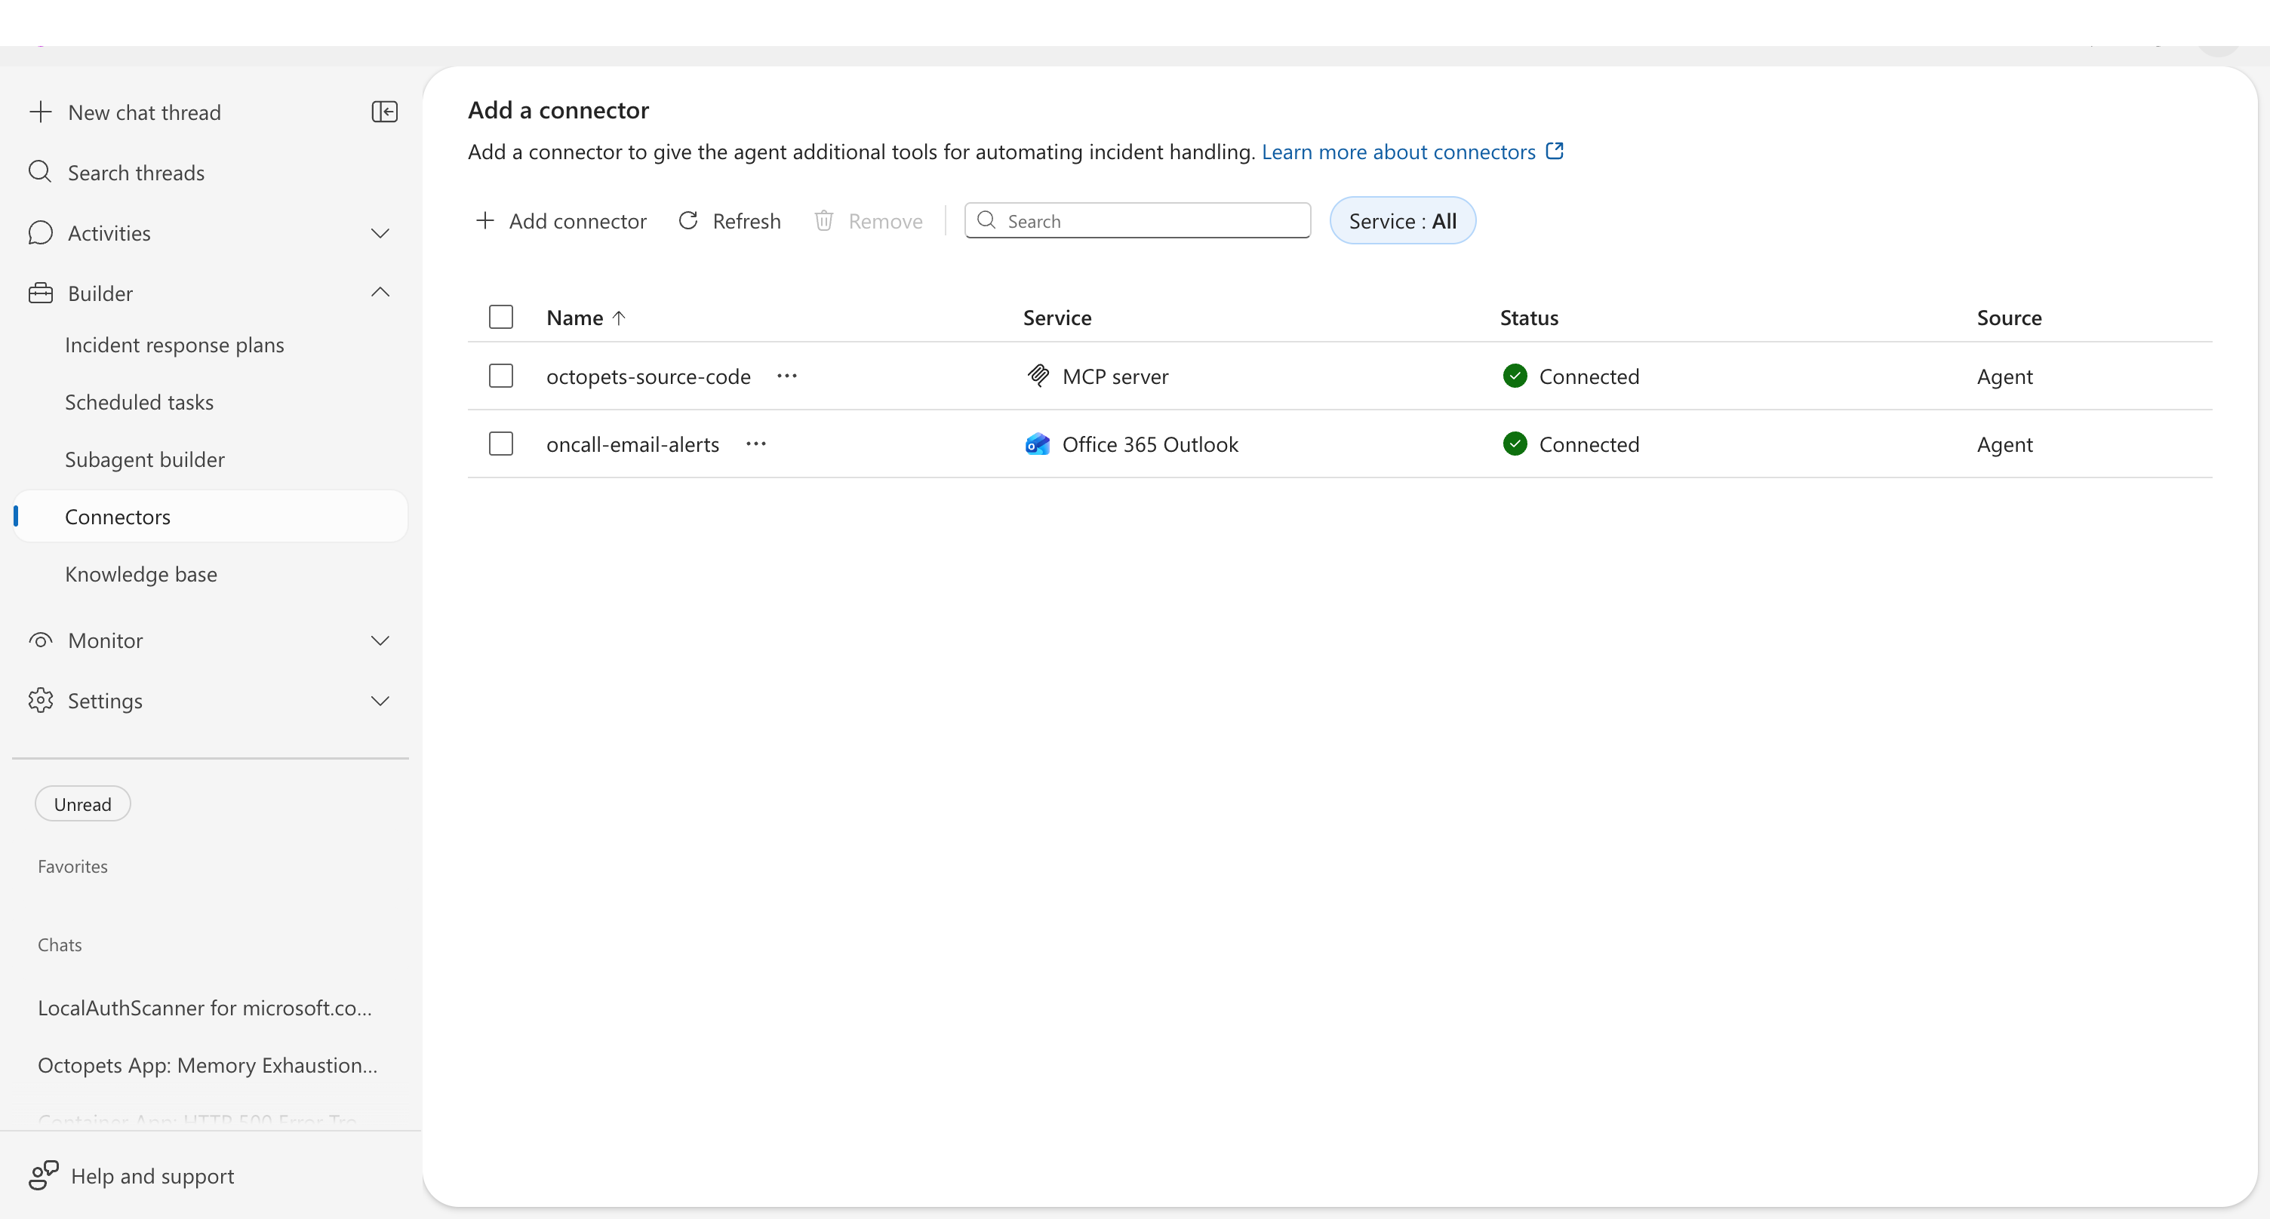Image resolution: width=2270 pixels, height=1219 pixels.
Task: Click Agent source in oncall-email-alerts row
Action: (2004, 444)
